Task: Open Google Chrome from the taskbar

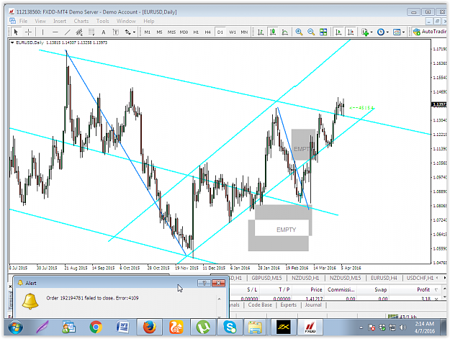Action: 96,327
